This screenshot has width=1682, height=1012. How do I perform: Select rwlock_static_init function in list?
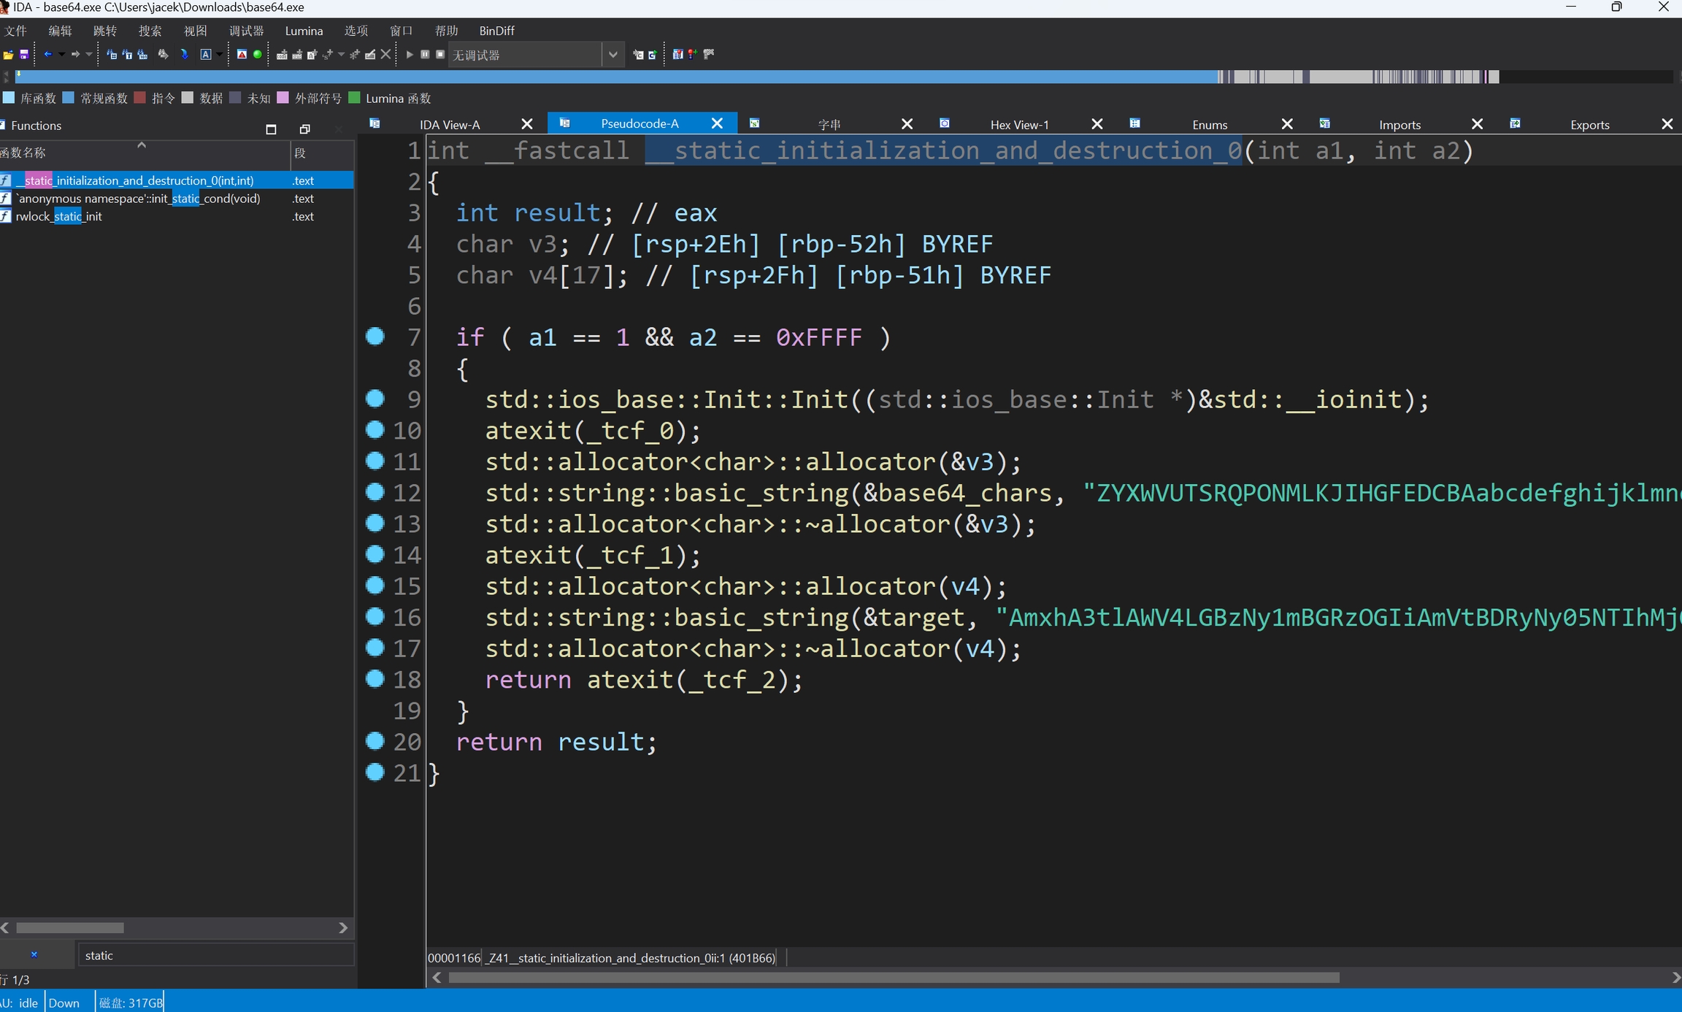click(x=59, y=217)
